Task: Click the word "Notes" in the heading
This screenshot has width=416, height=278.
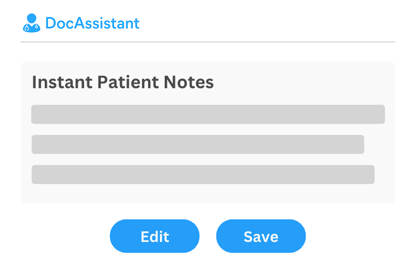Action: (x=189, y=82)
